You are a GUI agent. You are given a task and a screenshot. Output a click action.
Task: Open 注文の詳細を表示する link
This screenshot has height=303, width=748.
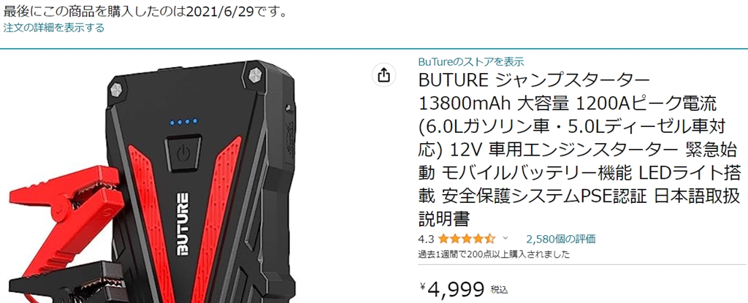(x=53, y=28)
